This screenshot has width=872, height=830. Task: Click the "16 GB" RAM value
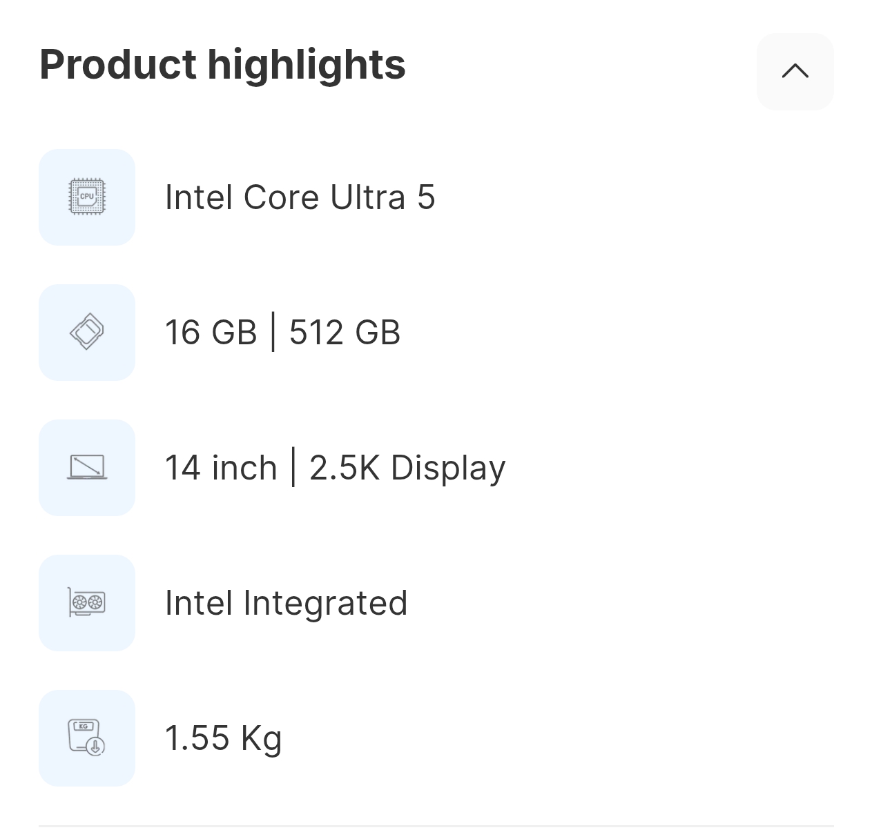pos(211,332)
